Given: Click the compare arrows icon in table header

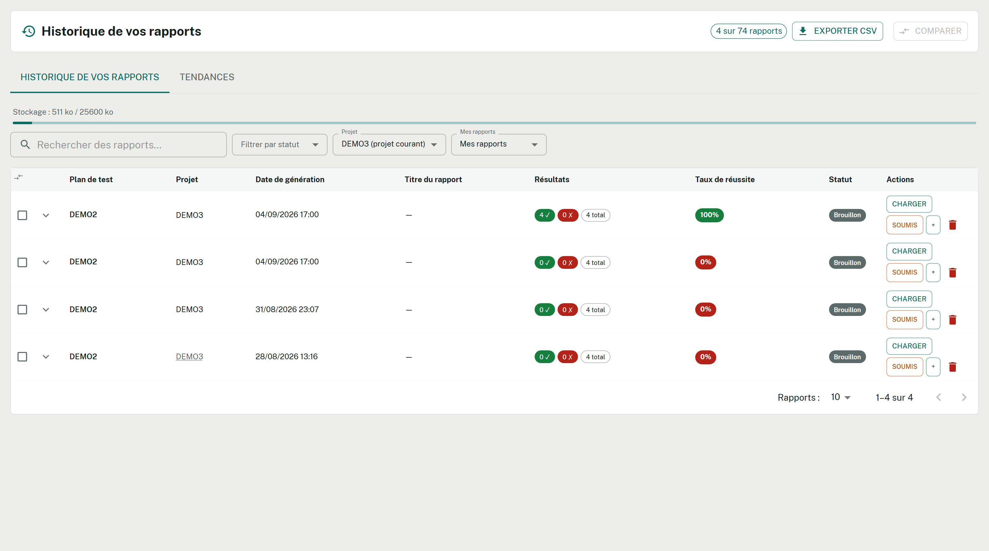Looking at the screenshot, I should click(18, 177).
